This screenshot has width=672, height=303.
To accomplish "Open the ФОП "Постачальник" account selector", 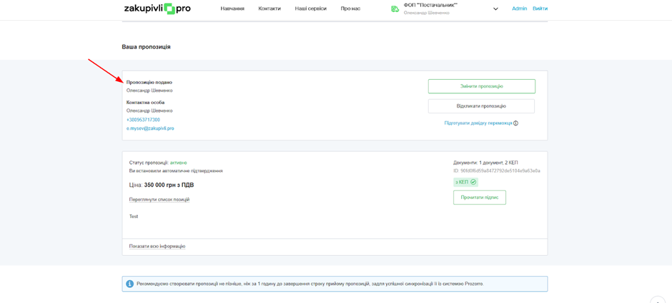I will (x=430, y=6).
